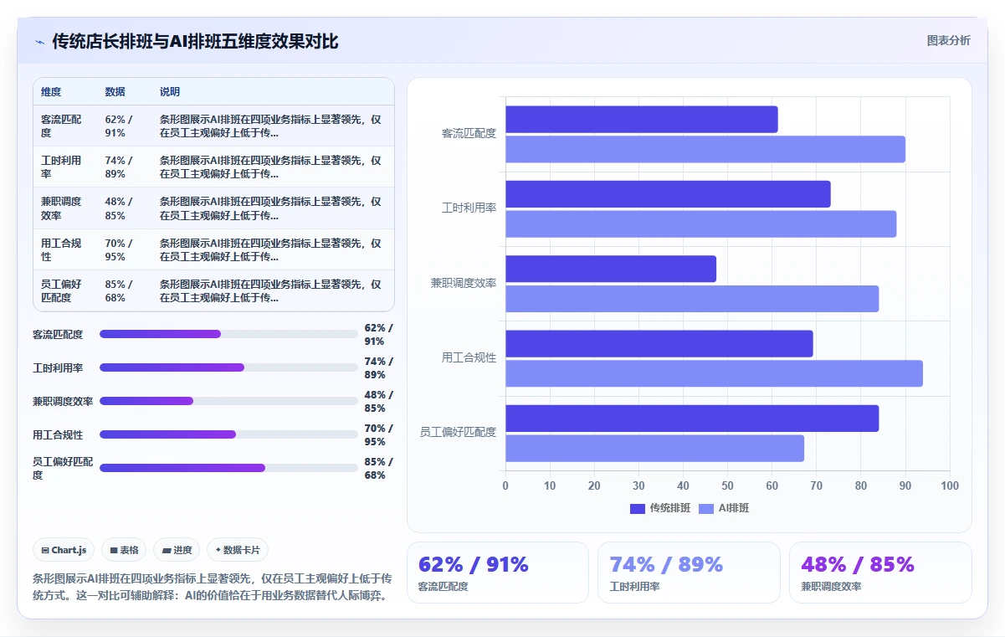
Task: Click the 表格 tag
Action: (124, 550)
